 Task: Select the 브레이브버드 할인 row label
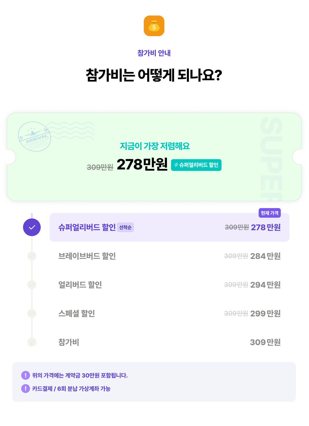[87, 256]
